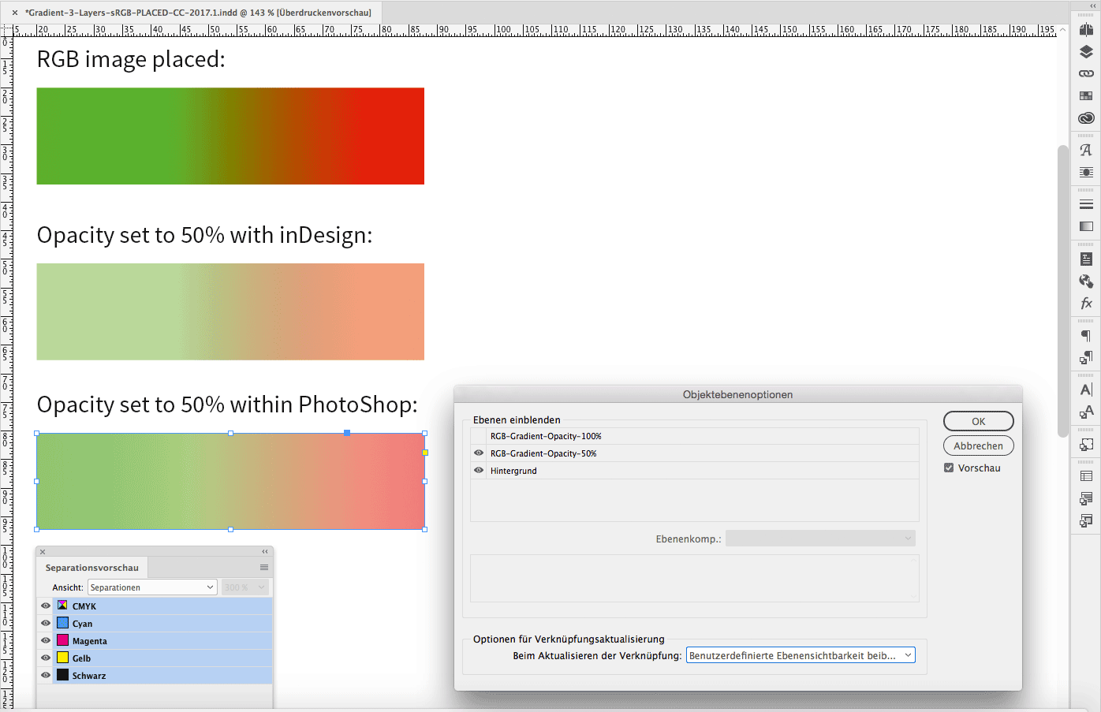Select the RGB-Gradient-Opacity-100% layer row

695,436
